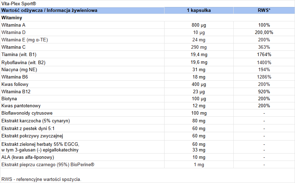Click the 'Witamina B6' row label
Image resolution: width=295 pixels, height=183 pixels.
pyautogui.click(x=15, y=77)
